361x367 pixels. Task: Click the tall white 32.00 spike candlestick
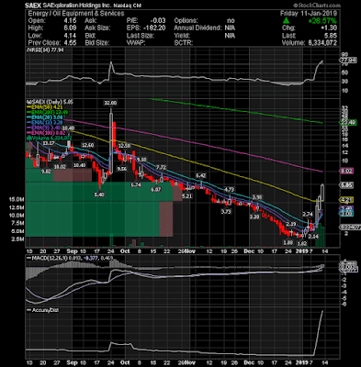coord(111,143)
